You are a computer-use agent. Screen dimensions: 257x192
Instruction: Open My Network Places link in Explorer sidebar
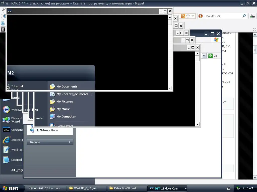click(x=47, y=130)
